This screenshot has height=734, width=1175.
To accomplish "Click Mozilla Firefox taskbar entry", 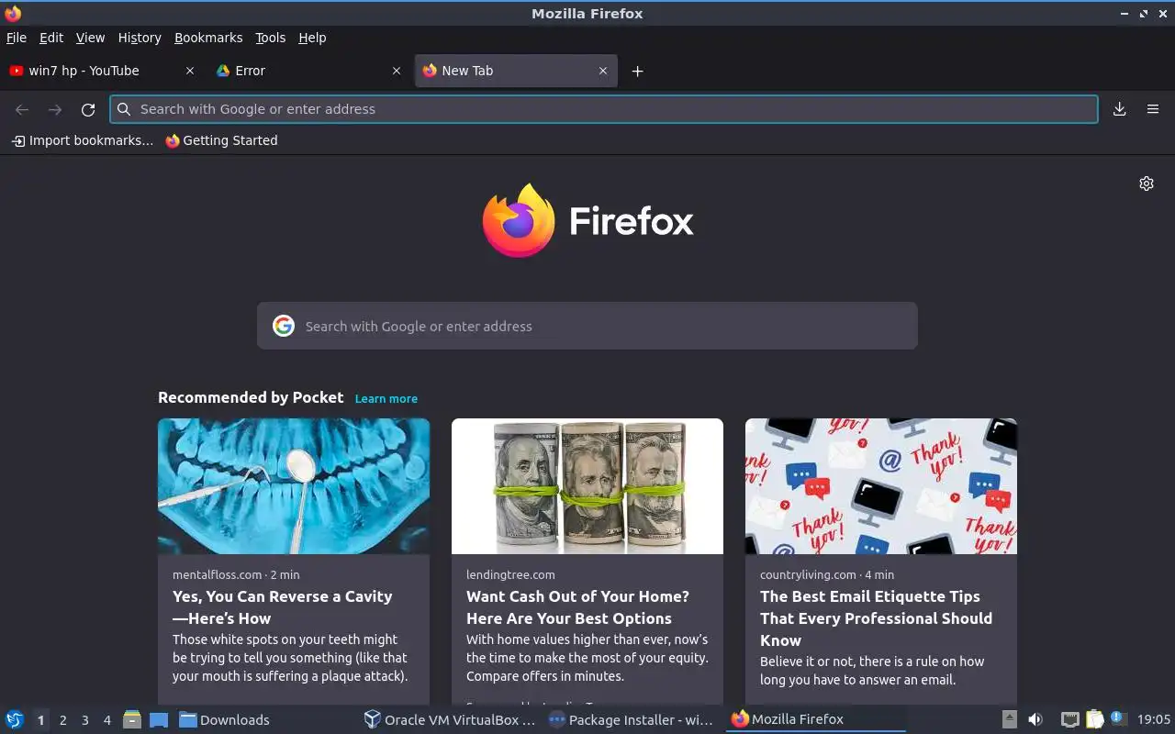I will tap(815, 719).
